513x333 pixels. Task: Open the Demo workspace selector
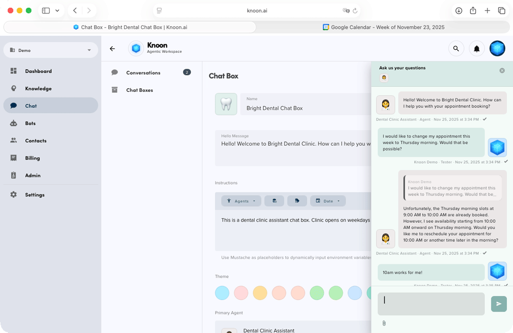coord(50,50)
